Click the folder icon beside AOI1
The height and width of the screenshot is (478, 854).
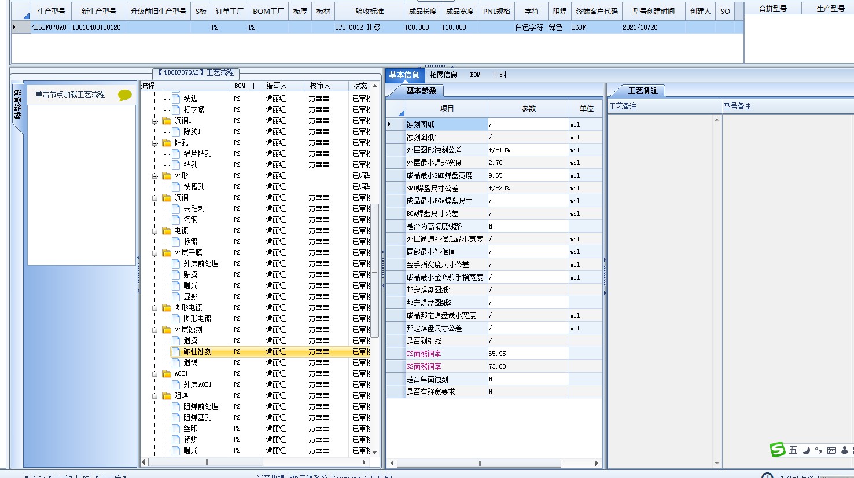pyautogui.click(x=167, y=374)
